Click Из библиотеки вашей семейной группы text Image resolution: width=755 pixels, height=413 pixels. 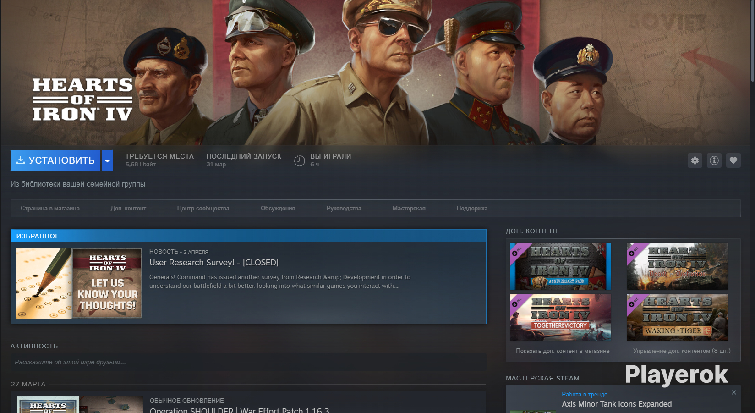click(x=78, y=184)
